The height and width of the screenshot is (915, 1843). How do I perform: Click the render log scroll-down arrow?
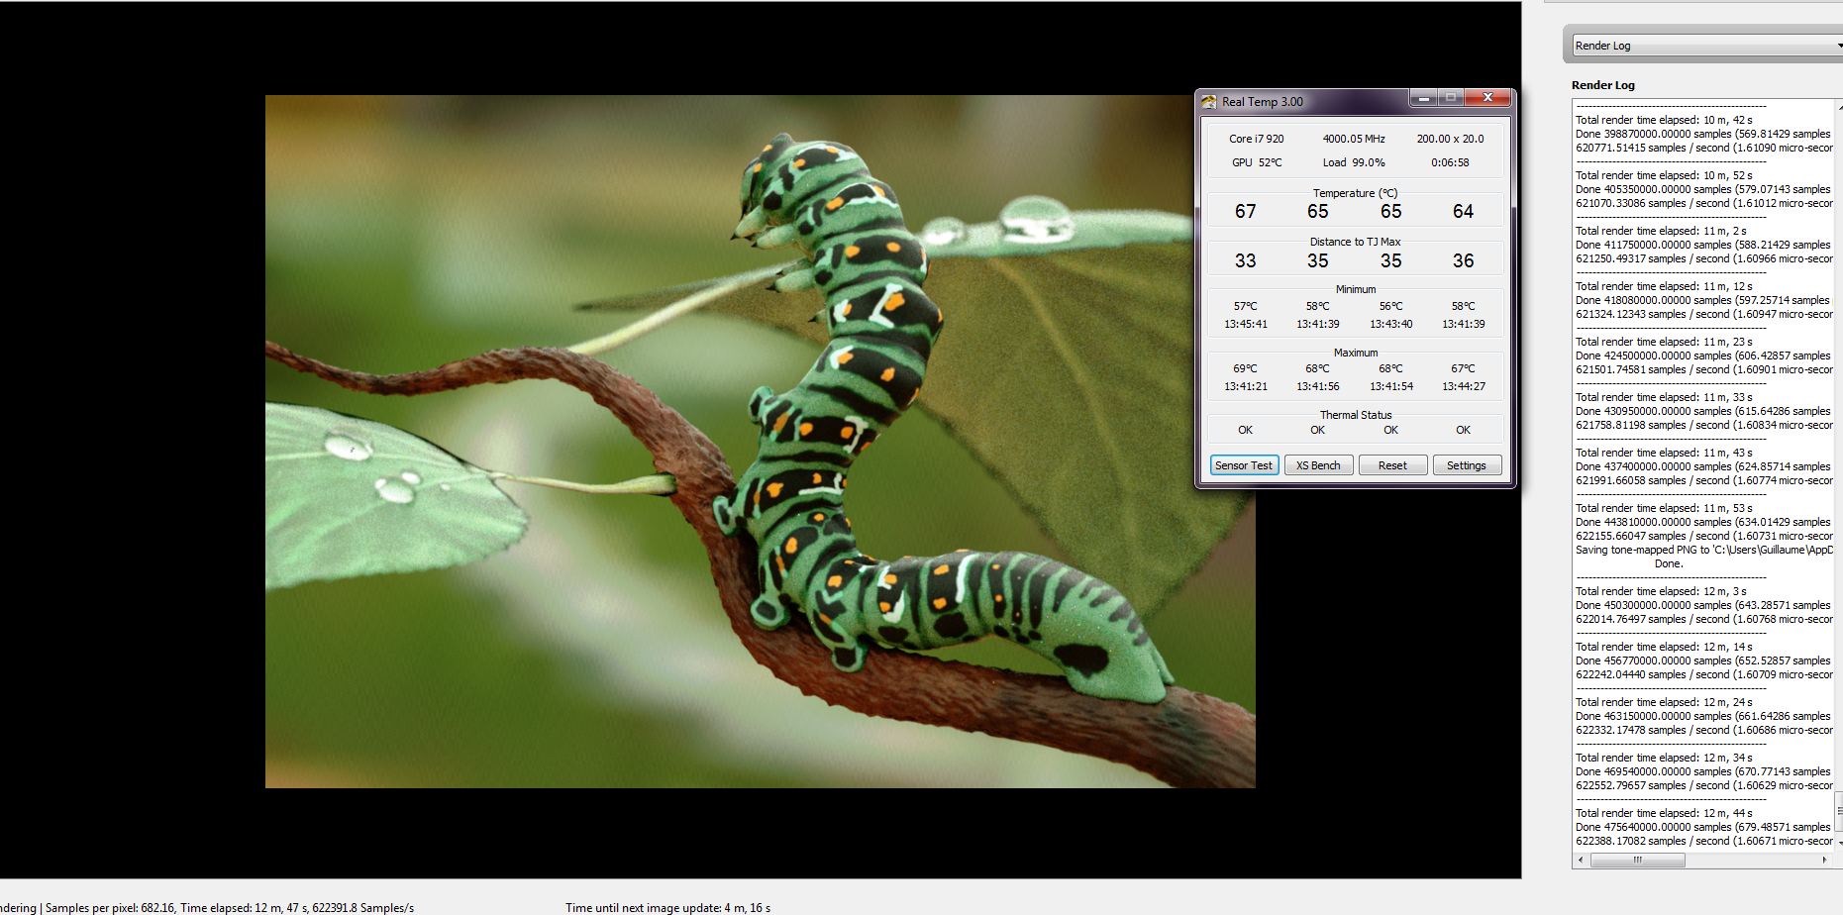[x=1838, y=843]
